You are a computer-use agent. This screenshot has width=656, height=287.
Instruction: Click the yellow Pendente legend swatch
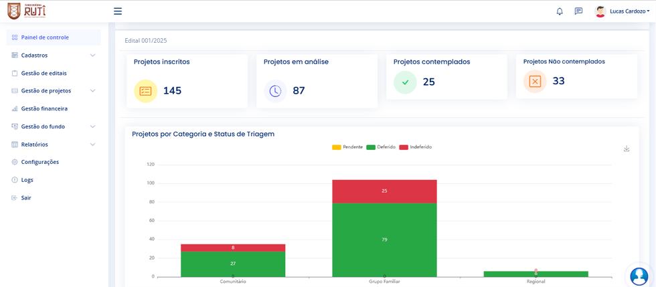(336, 147)
